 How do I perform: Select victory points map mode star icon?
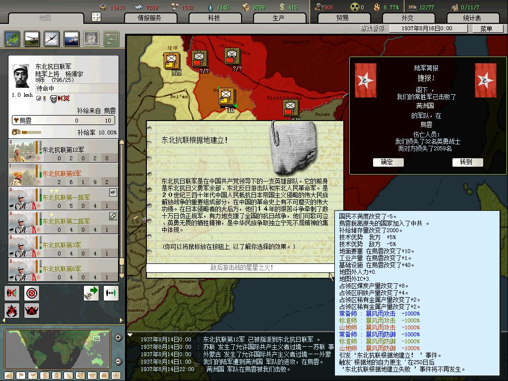(x=116, y=376)
